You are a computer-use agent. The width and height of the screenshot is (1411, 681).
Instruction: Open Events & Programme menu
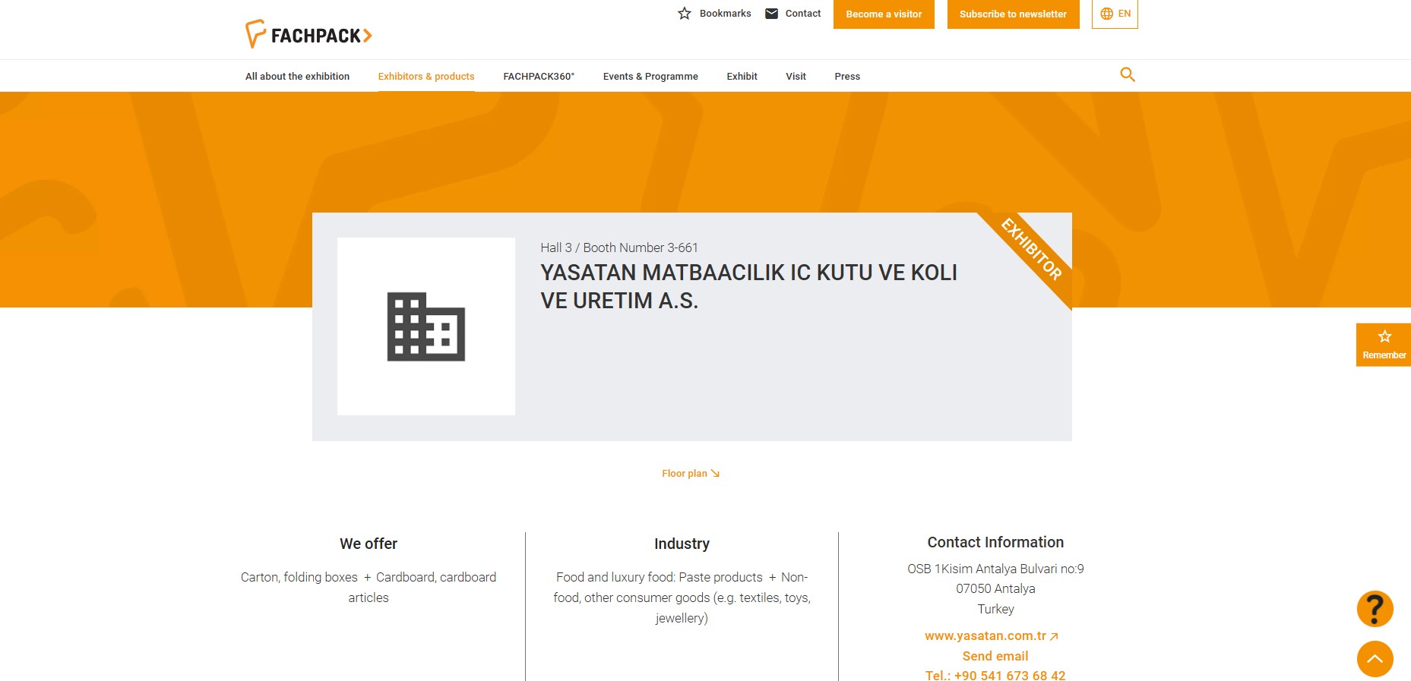point(650,77)
